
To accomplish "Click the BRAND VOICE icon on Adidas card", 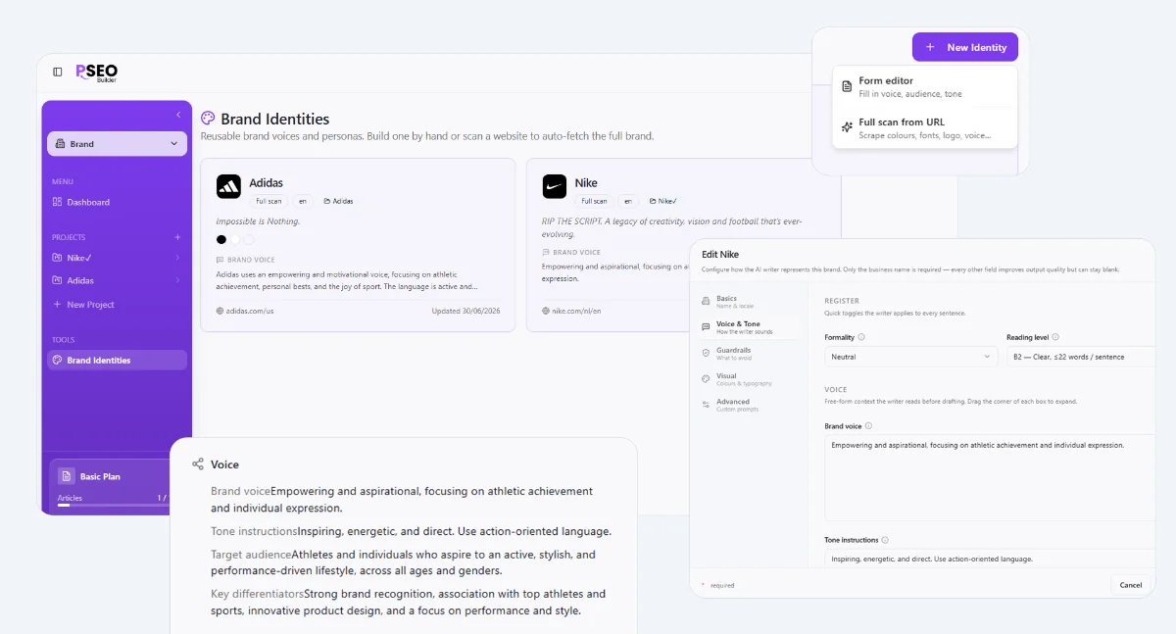I will [220, 261].
